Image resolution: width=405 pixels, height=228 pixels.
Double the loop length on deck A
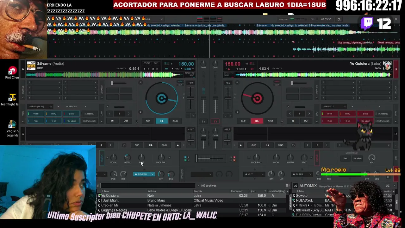pos(128,114)
